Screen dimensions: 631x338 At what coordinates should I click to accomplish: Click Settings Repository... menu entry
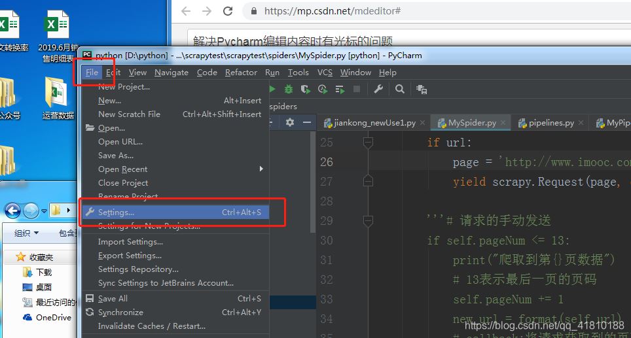point(175,269)
